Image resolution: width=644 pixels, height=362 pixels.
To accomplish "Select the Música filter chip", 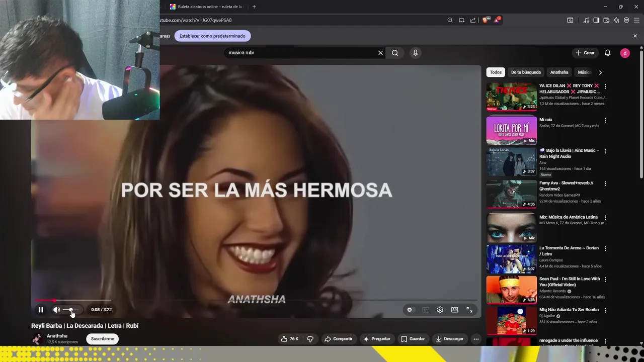I will pyautogui.click(x=584, y=72).
